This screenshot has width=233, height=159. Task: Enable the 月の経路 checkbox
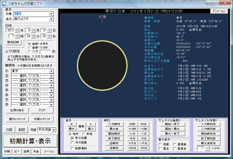pyautogui.click(x=73, y=143)
